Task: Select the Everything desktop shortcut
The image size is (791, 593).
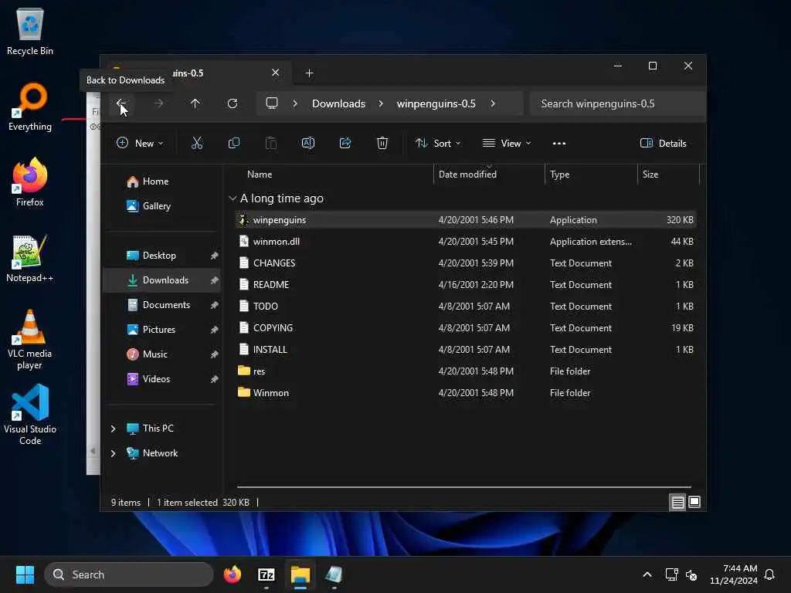Action: (x=30, y=107)
